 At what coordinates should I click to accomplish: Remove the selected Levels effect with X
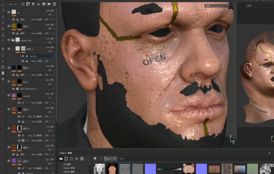click(x=53, y=56)
